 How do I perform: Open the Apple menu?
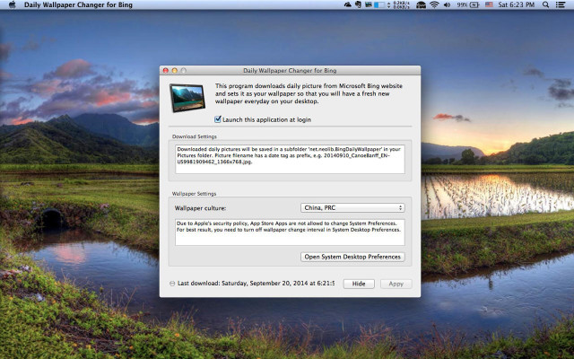[12, 5]
